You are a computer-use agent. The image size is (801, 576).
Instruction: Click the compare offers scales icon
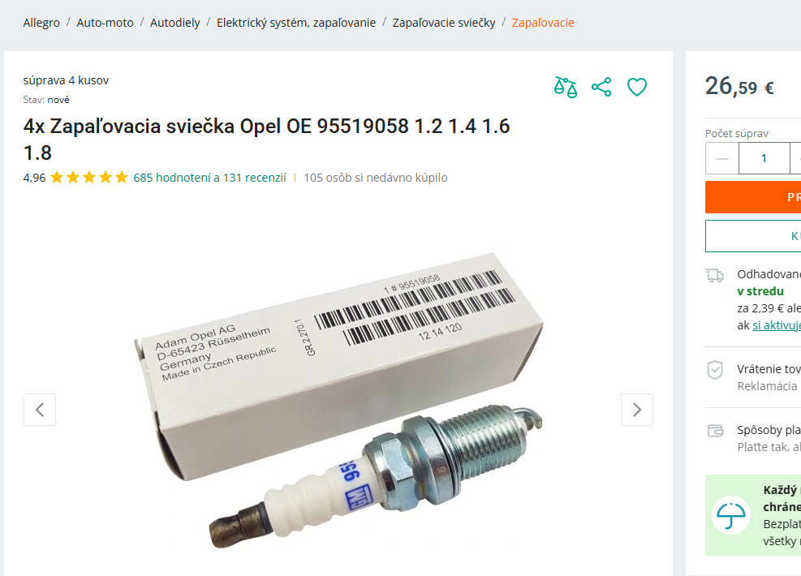(x=566, y=87)
